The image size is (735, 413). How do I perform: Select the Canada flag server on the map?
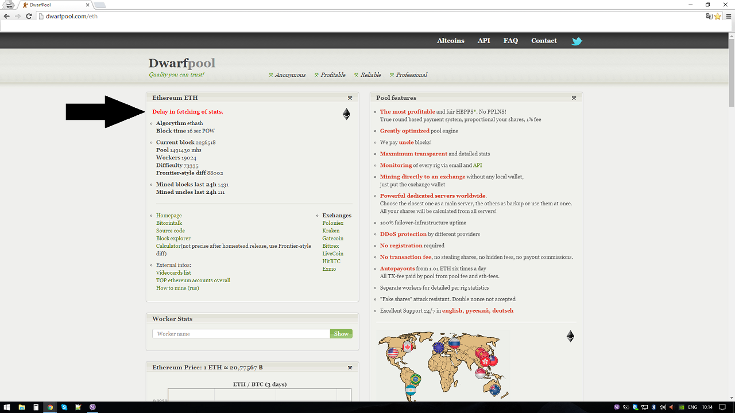coord(408,346)
